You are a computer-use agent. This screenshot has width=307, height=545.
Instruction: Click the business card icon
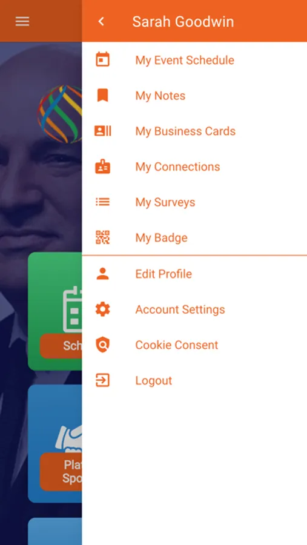102,131
